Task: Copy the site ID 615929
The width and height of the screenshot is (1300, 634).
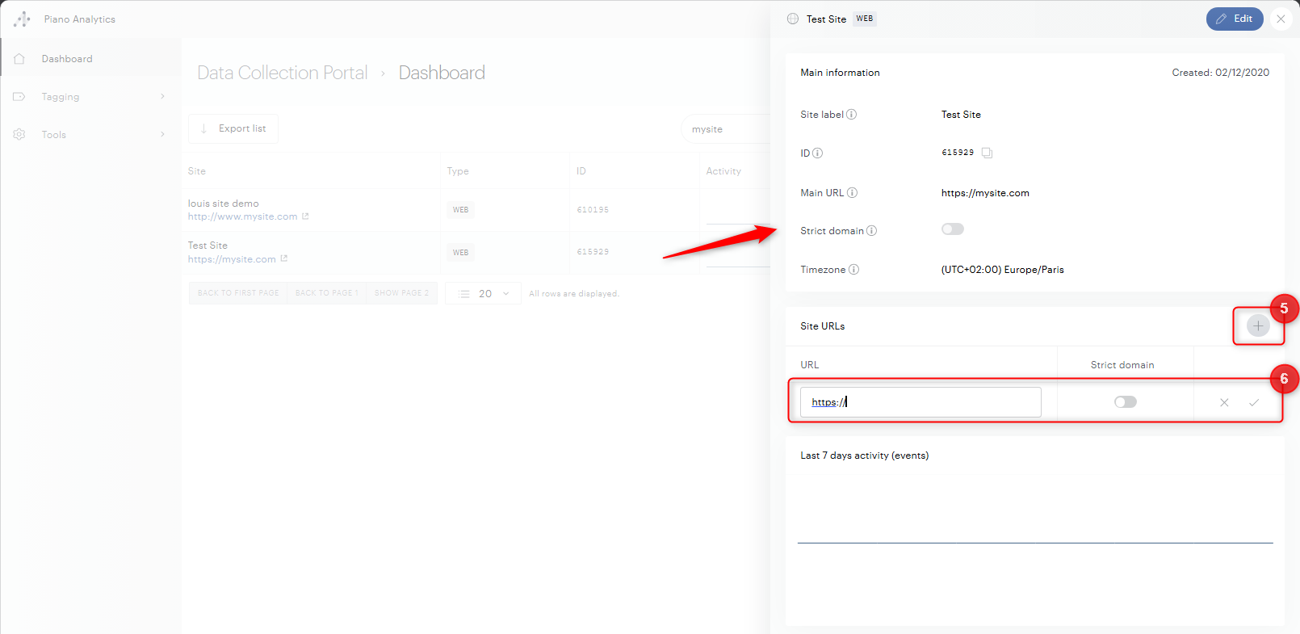Action: point(987,153)
